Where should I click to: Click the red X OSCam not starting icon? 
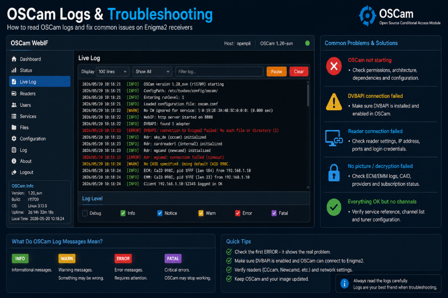(x=334, y=66)
